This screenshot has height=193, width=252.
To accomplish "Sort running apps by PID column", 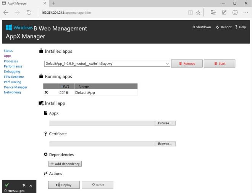I will (65, 87).
